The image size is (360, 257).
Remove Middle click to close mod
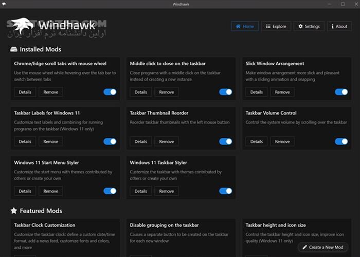coord(167,92)
